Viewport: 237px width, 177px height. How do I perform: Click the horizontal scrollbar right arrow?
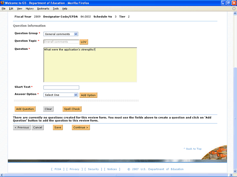231,175
